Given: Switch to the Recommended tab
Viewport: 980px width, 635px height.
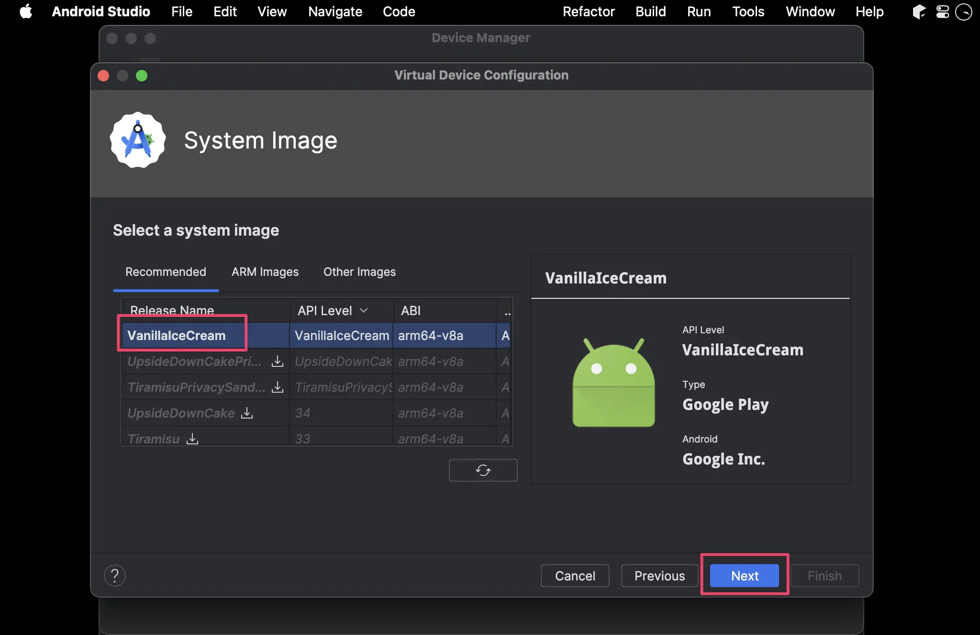Looking at the screenshot, I should coord(166,272).
